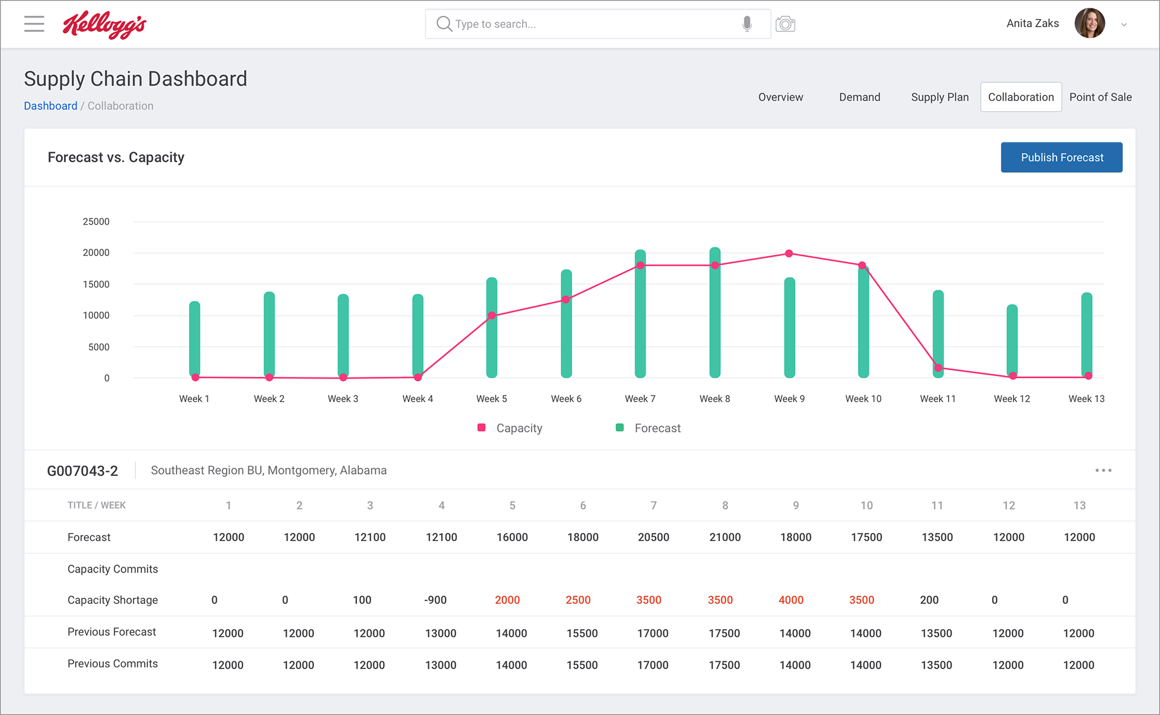Activate the microphone voice search
1160x715 pixels.
pos(747,24)
